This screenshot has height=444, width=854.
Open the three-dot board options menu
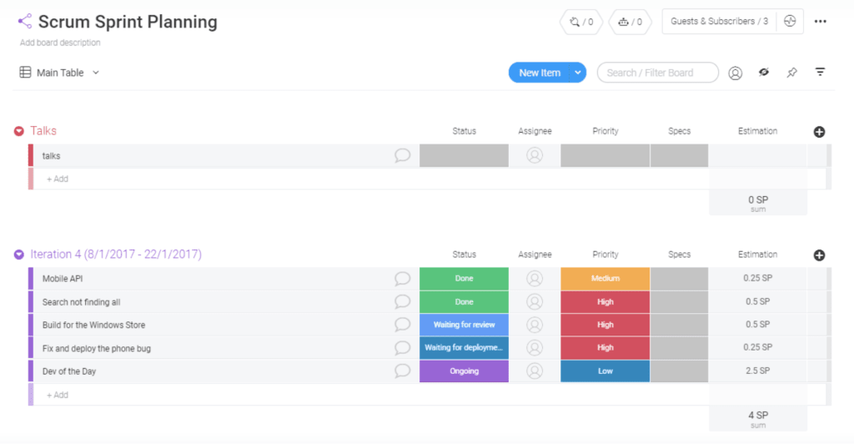[821, 21]
